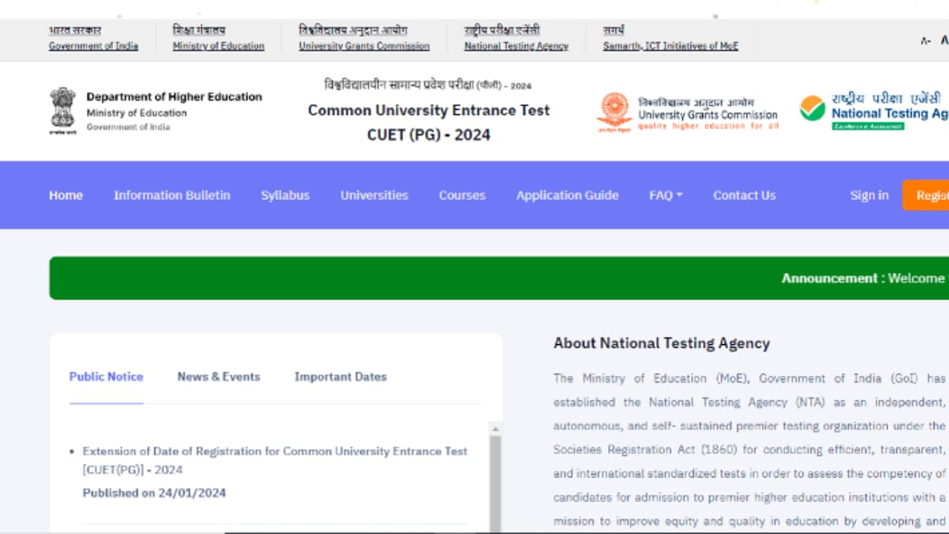Navigate to the Courses page

[462, 195]
